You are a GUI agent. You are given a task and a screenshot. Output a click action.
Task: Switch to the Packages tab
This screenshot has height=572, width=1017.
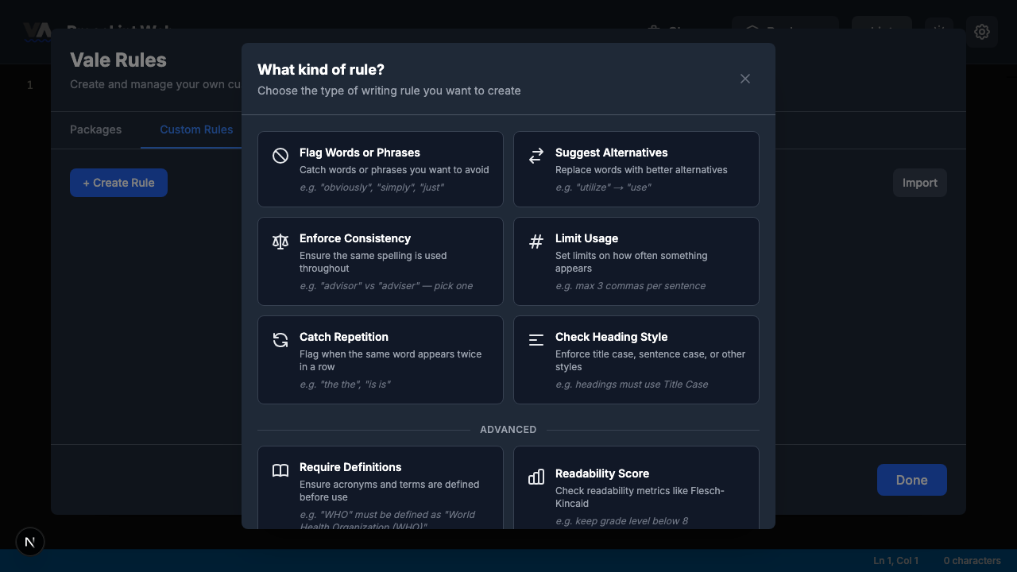point(95,129)
